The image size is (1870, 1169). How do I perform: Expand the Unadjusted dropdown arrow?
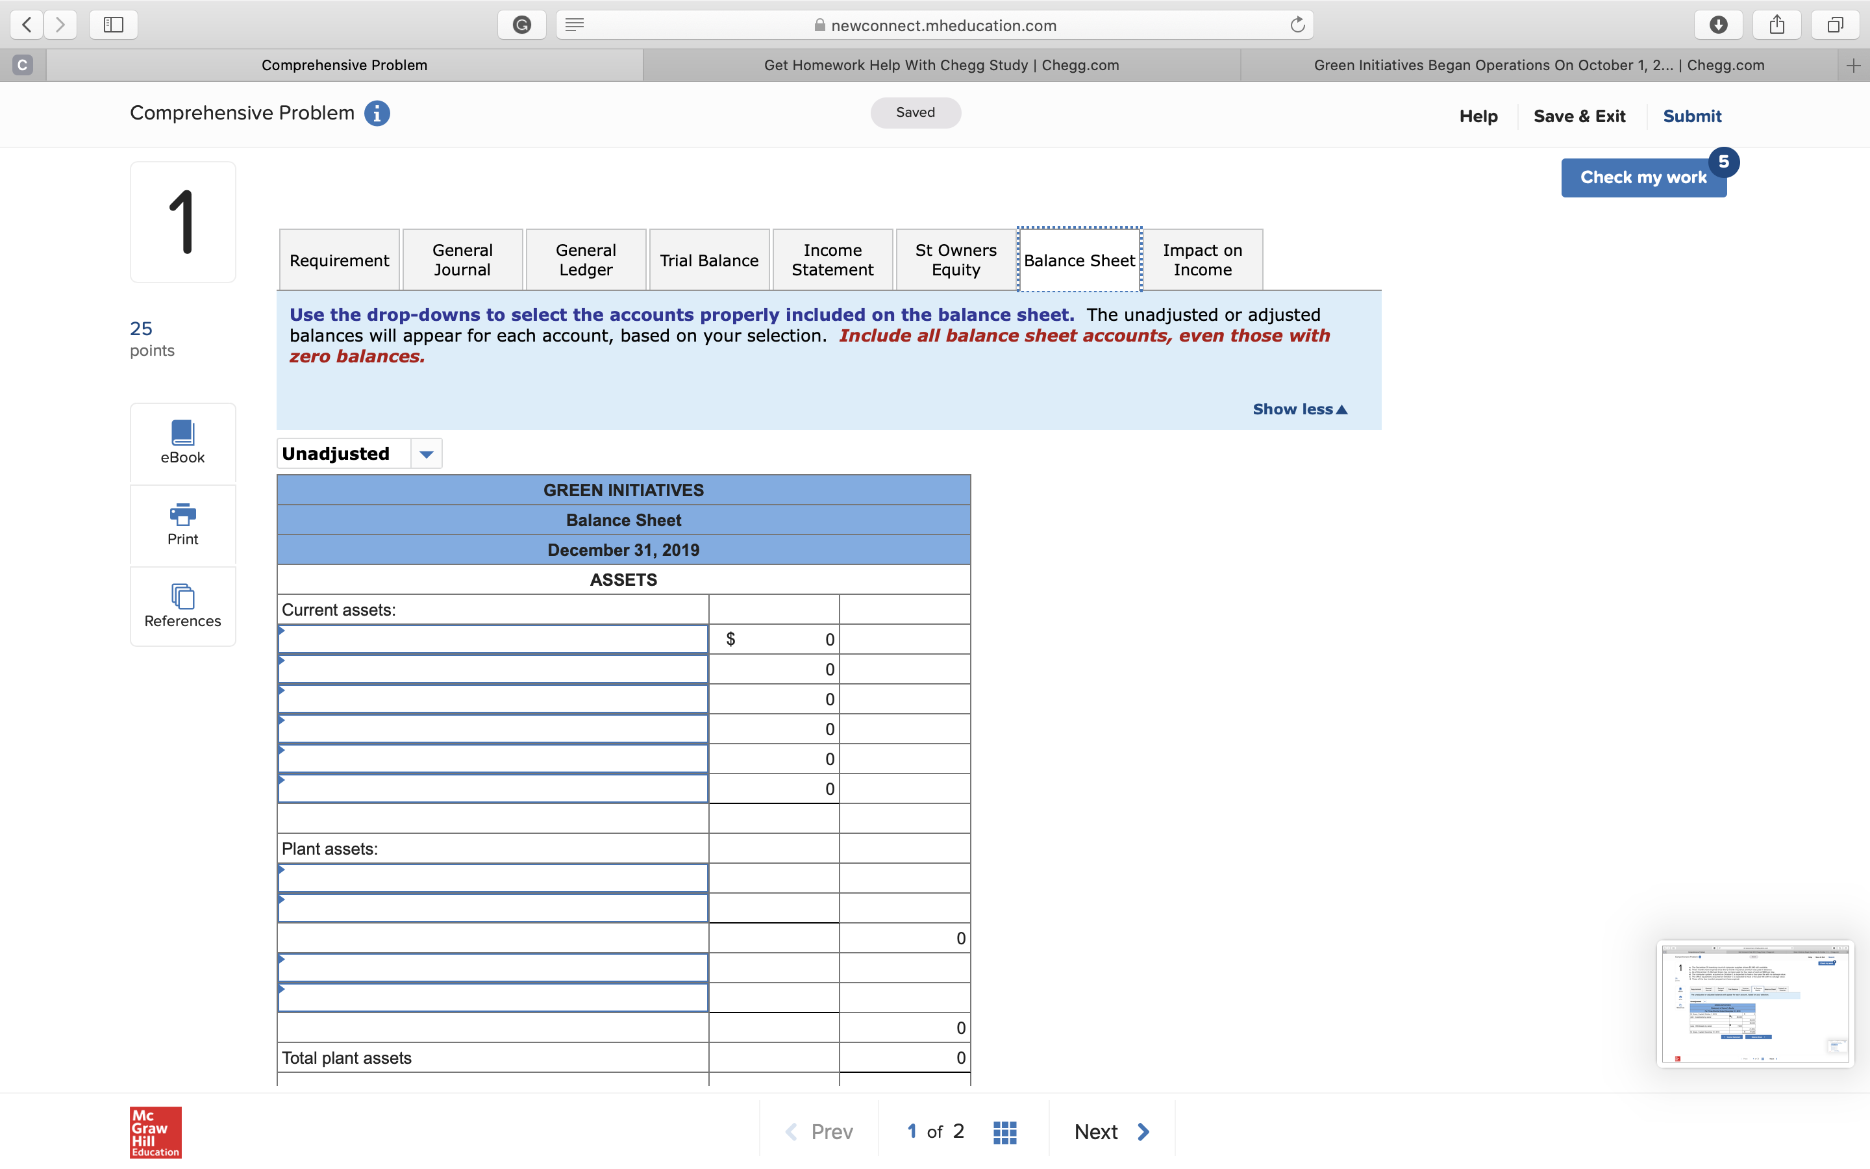(x=426, y=454)
